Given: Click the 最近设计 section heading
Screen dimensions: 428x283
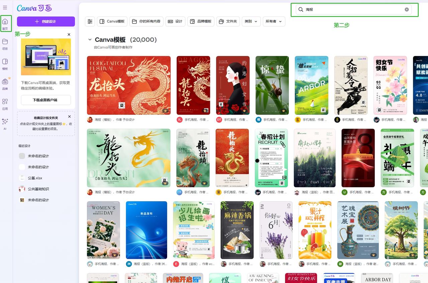Looking at the screenshot, I should [24, 146].
